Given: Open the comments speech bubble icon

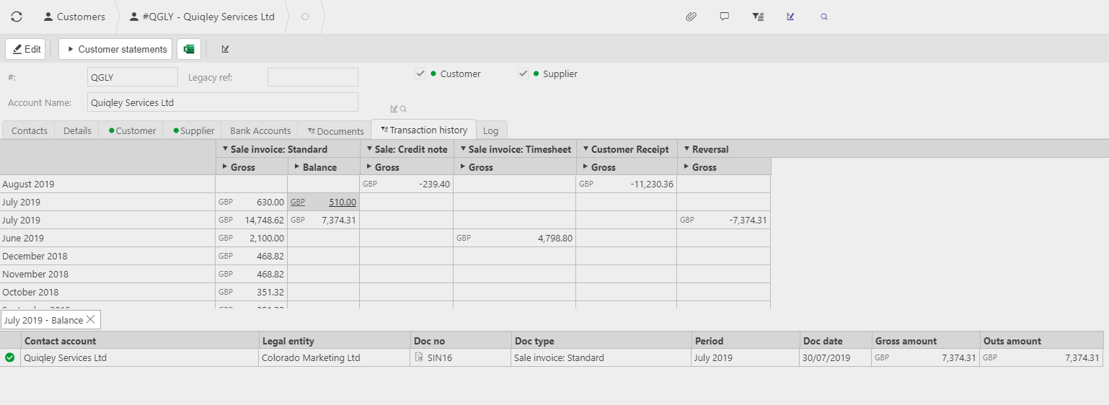Looking at the screenshot, I should [725, 17].
